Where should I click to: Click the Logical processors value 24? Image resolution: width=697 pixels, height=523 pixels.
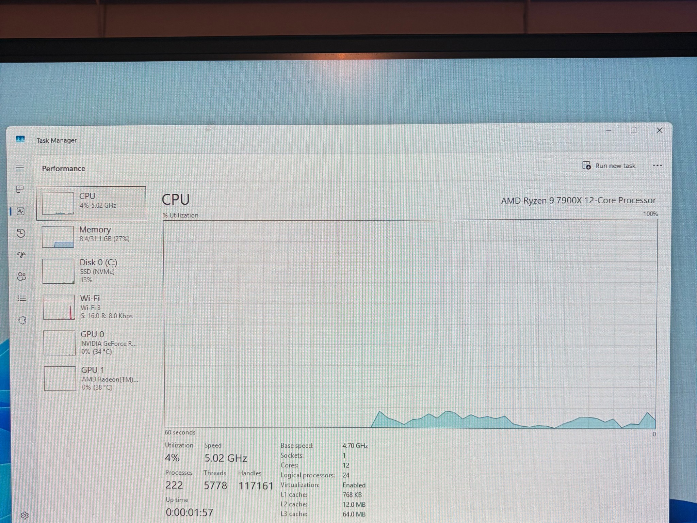[346, 475]
